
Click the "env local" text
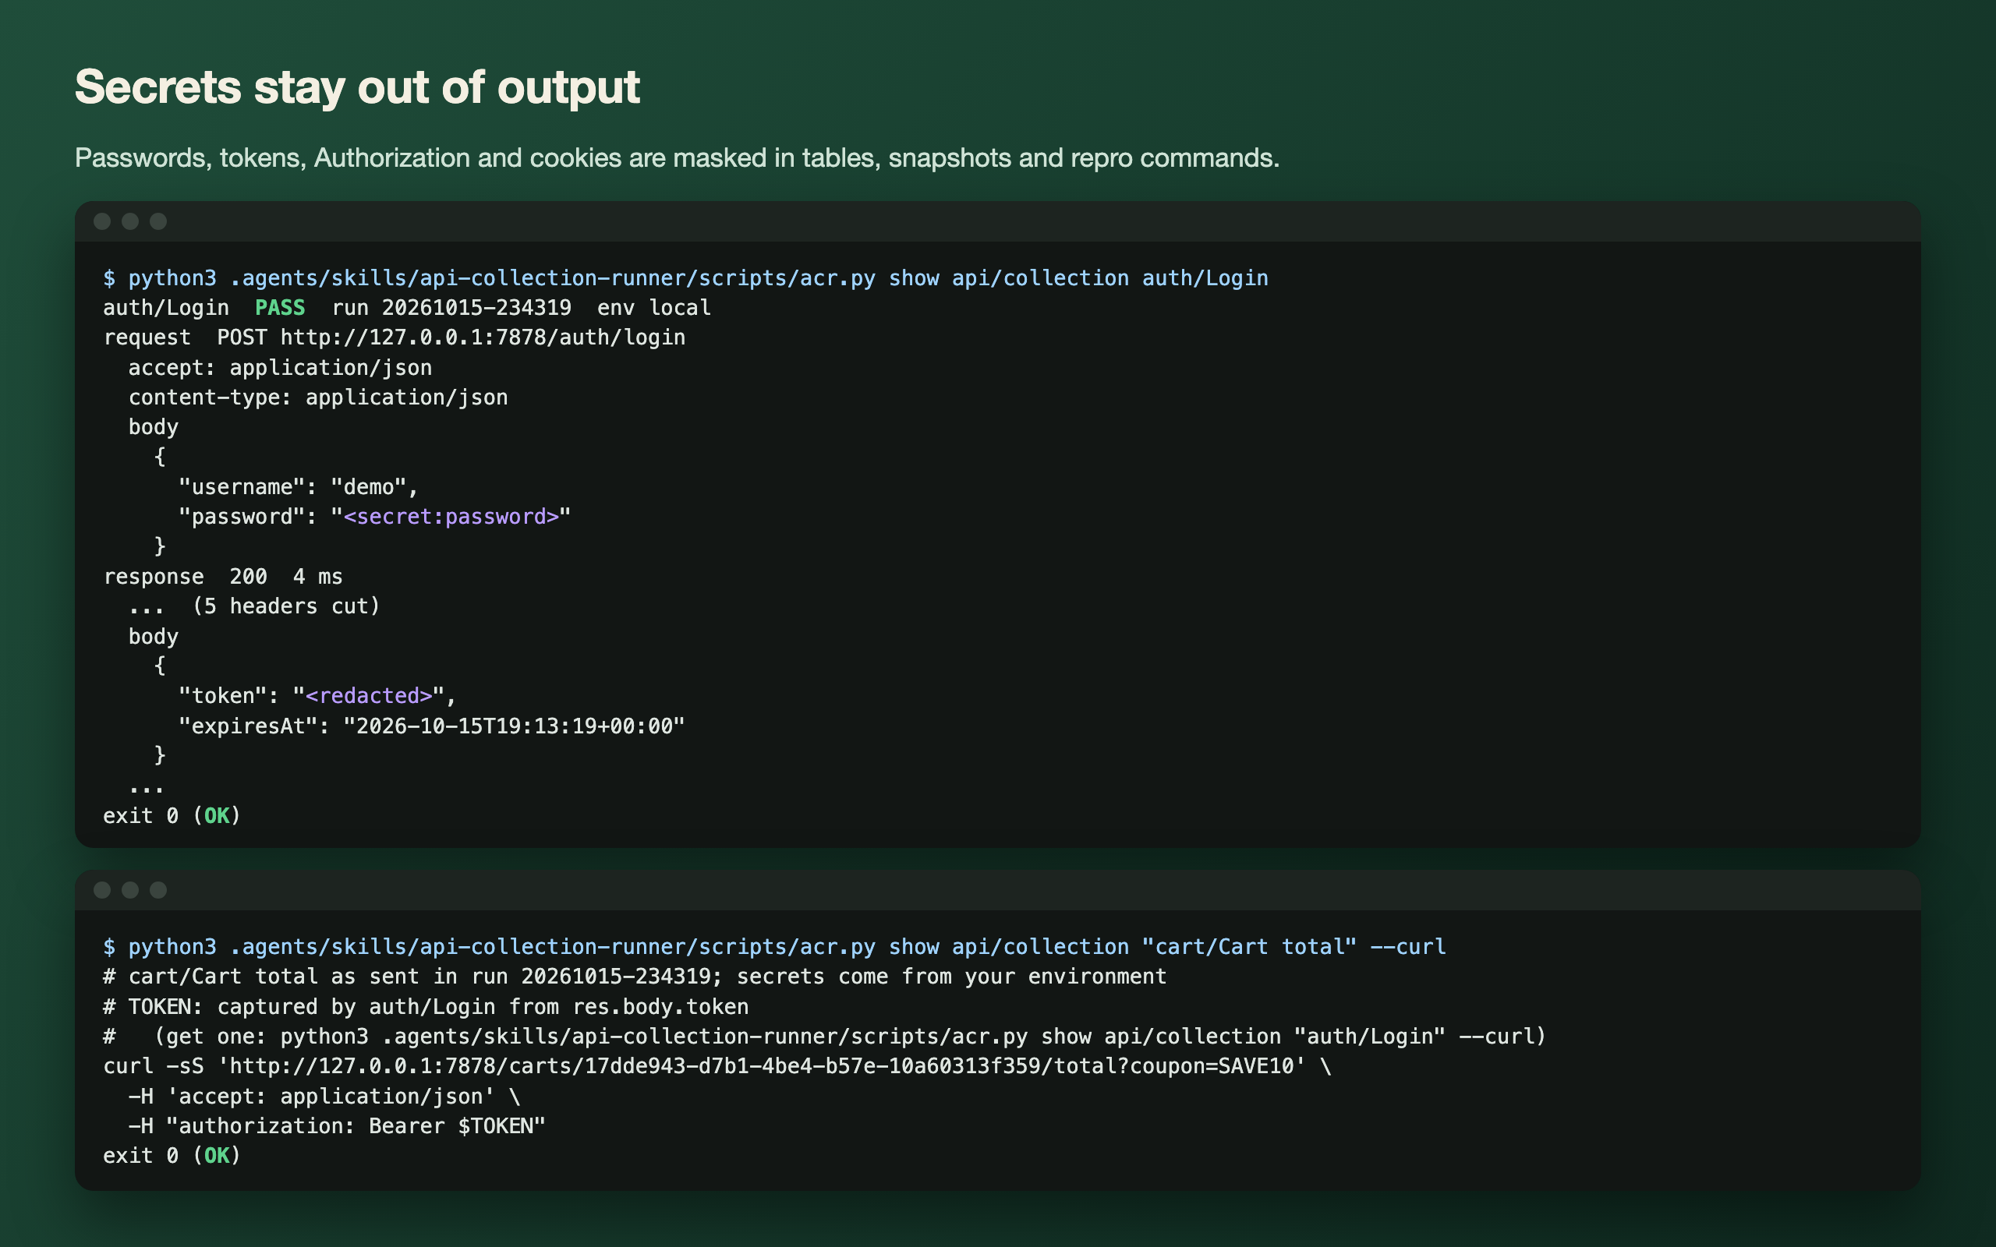tap(653, 308)
